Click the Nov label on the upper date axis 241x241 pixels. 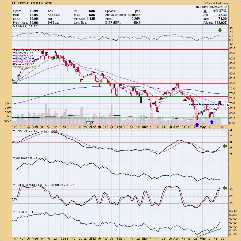pos(35,127)
